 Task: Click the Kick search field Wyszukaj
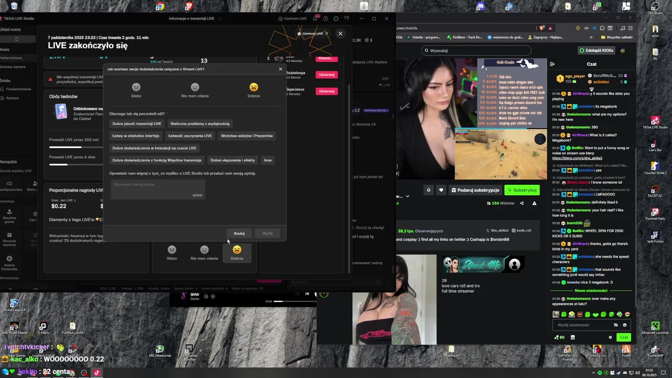(476, 50)
